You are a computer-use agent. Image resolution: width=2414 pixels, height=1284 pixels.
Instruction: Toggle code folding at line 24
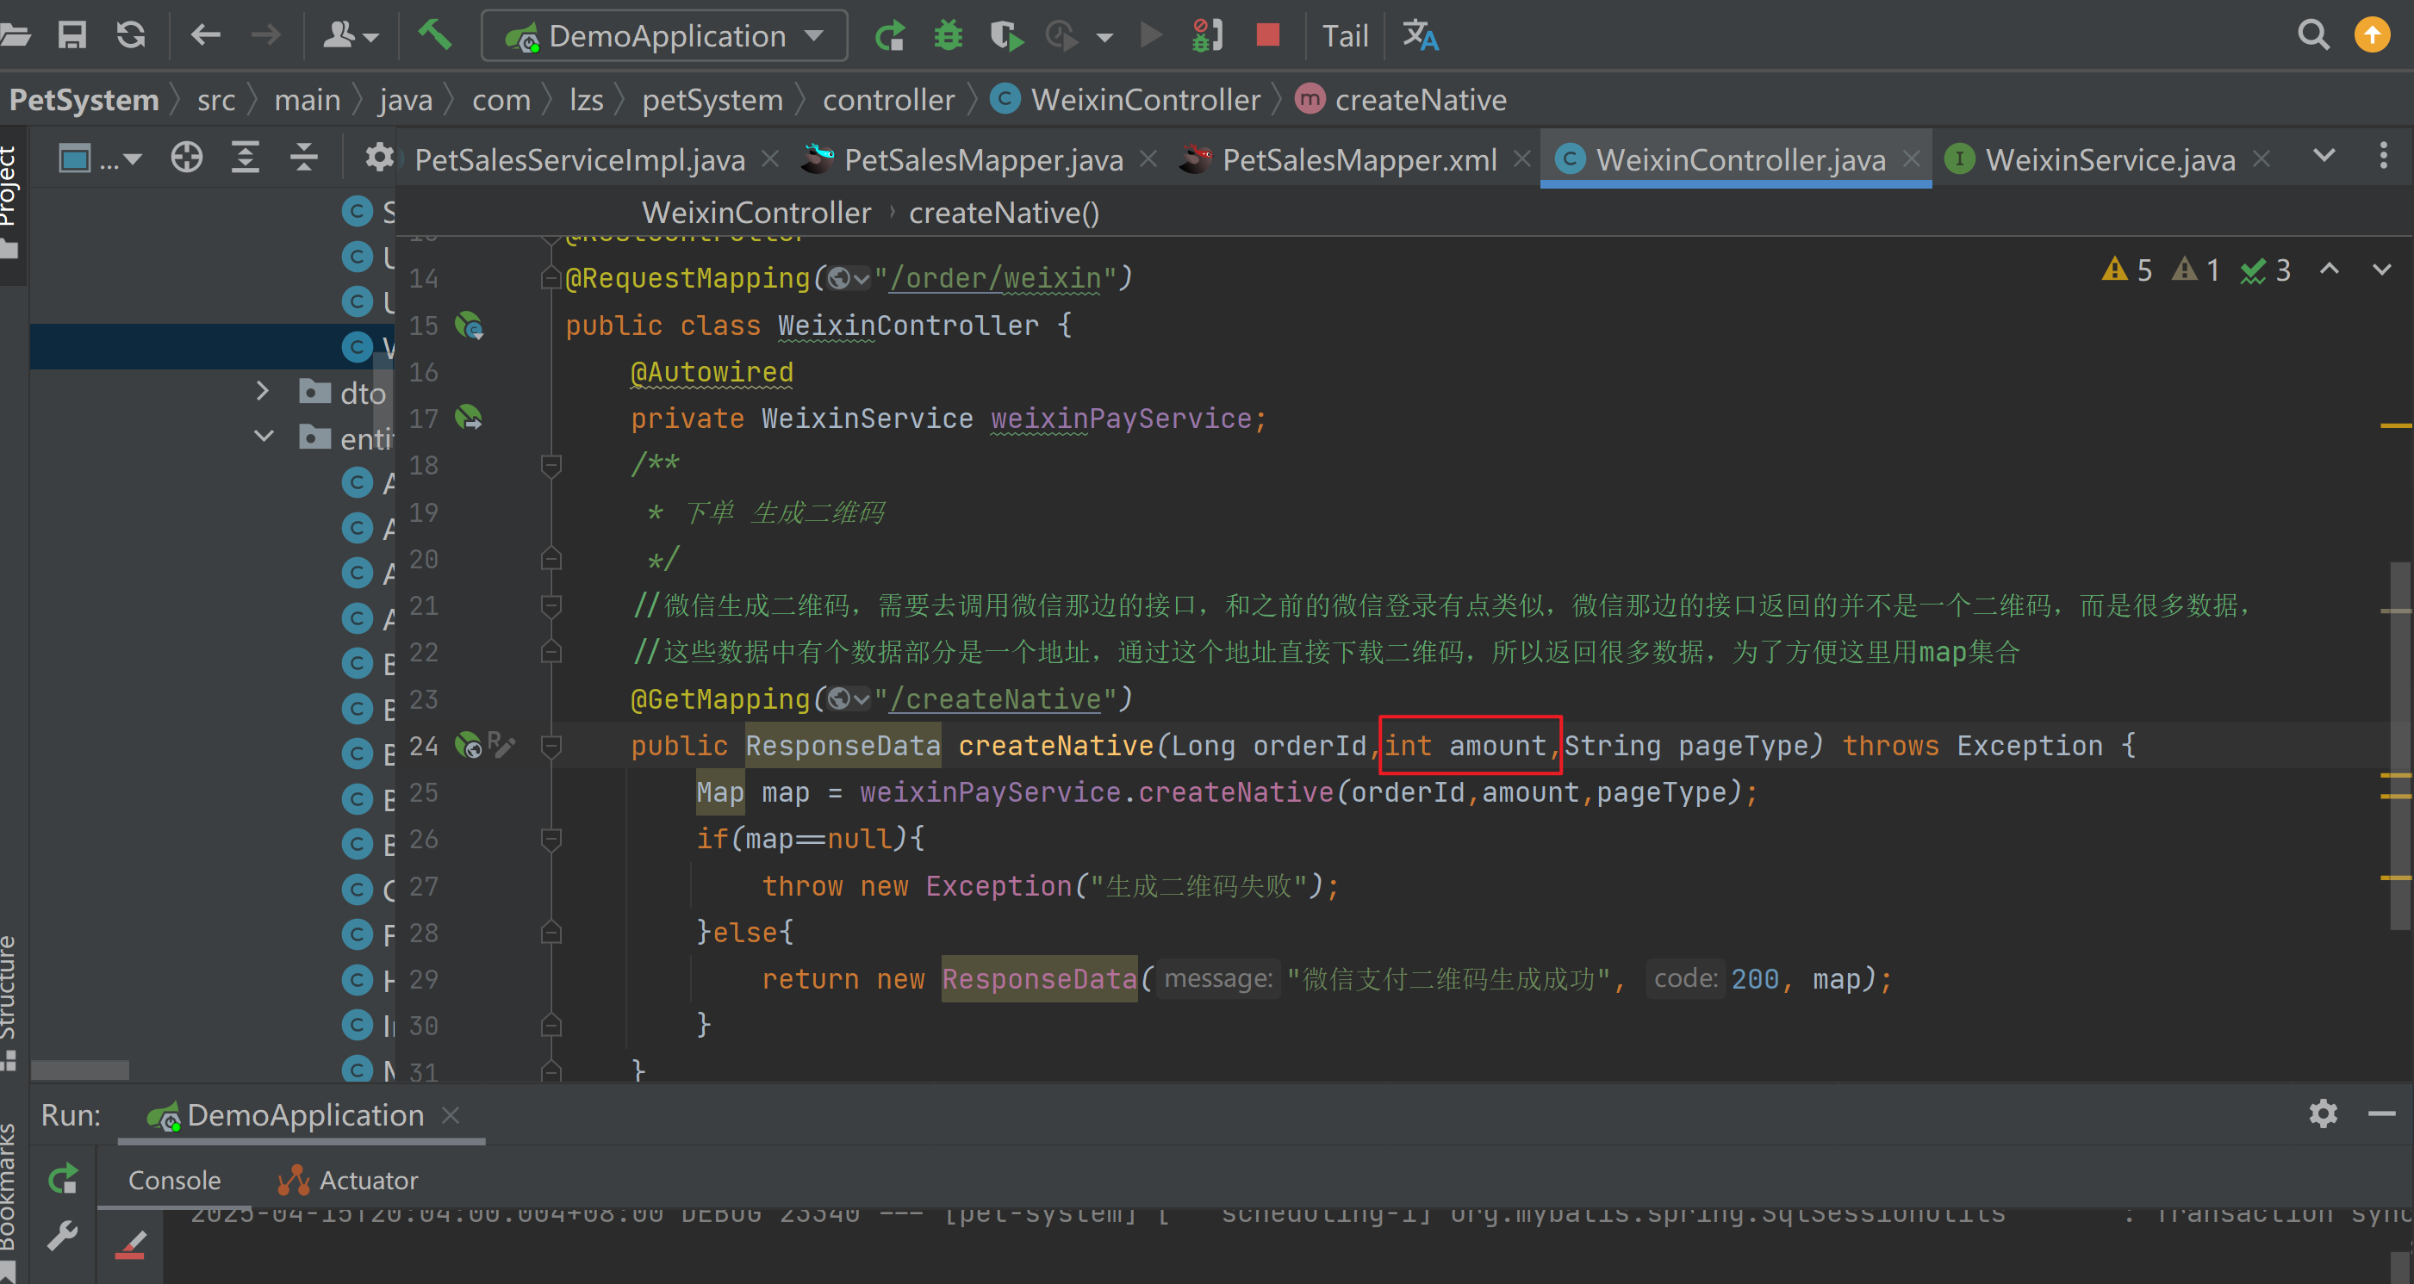(x=551, y=746)
